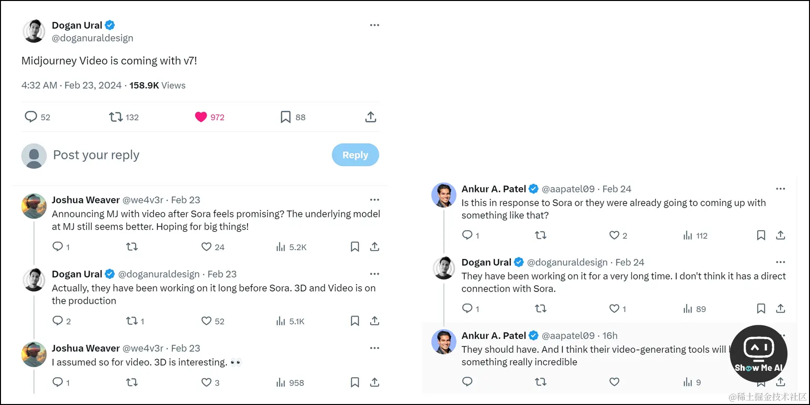The width and height of the screenshot is (810, 405).
Task: Open more options on Joshua Weaver's first reply
Action: 375,200
